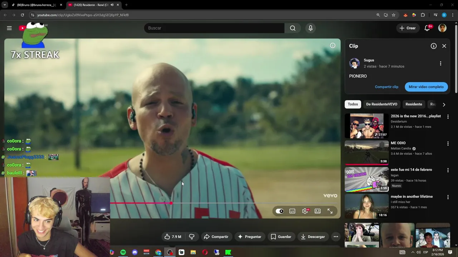Toggle subtitles in the video player
Screen dimensions: 458x257
292,211
